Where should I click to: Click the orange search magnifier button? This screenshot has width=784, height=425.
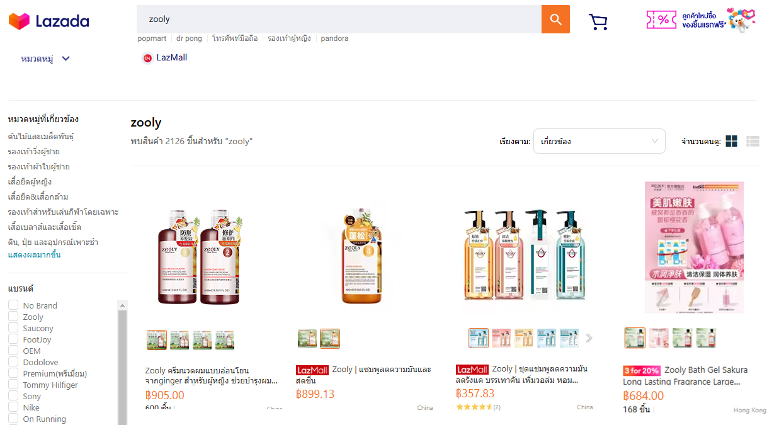555,20
